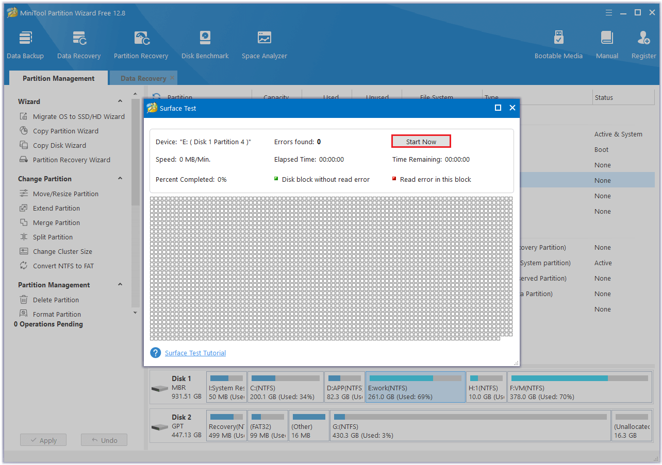Viewport: 662px width, 465px height.
Task: Collapse the Change Partition section
Action: click(x=120, y=179)
